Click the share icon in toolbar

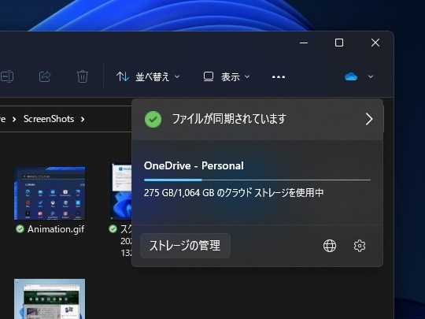[x=45, y=76]
